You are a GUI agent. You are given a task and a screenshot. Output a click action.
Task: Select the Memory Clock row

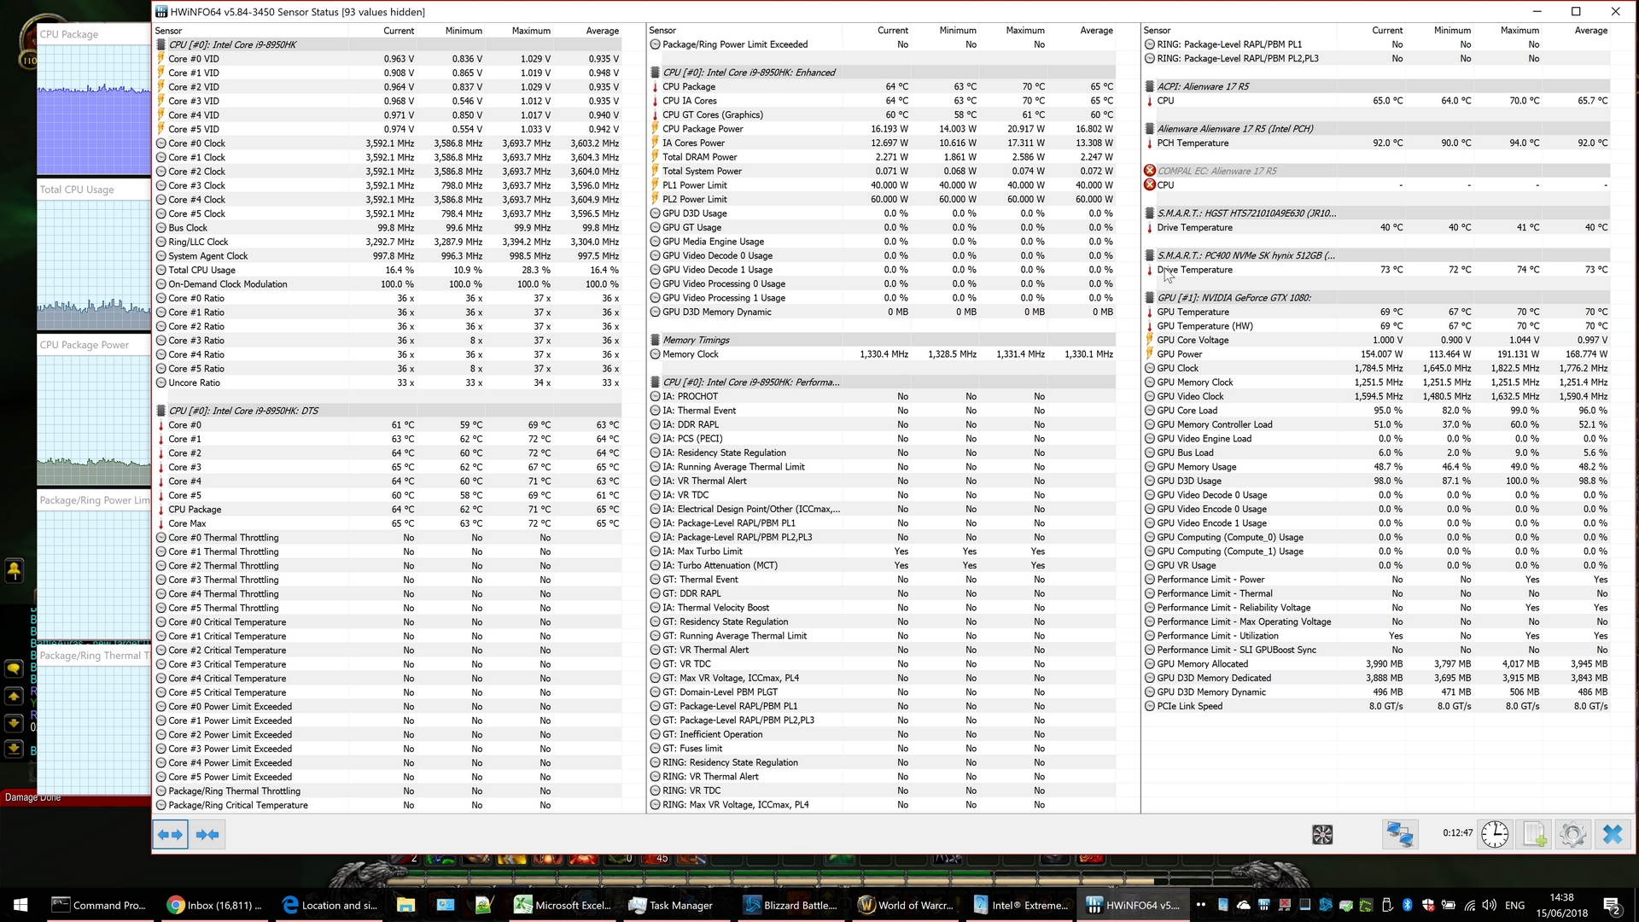(x=882, y=354)
